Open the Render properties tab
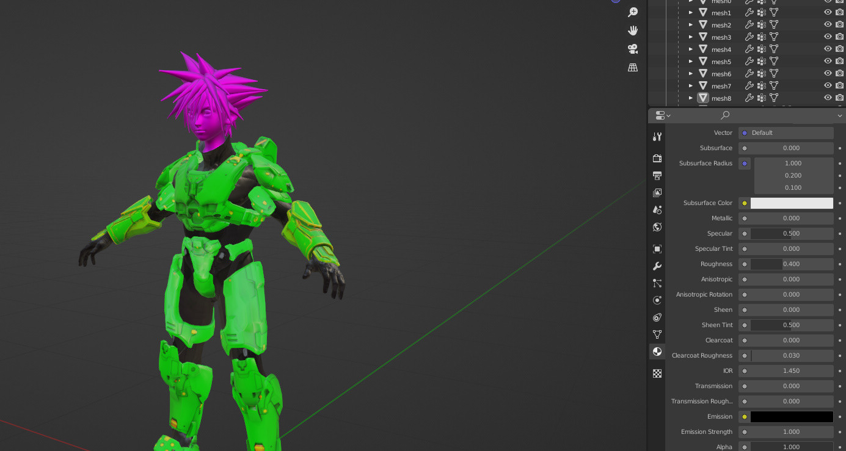This screenshot has height=451, width=846. point(657,158)
